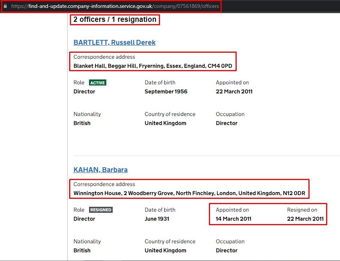This screenshot has width=340, height=261.
Task: Click the 'Date of birth' label under Kahan
Action: point(160,210)
